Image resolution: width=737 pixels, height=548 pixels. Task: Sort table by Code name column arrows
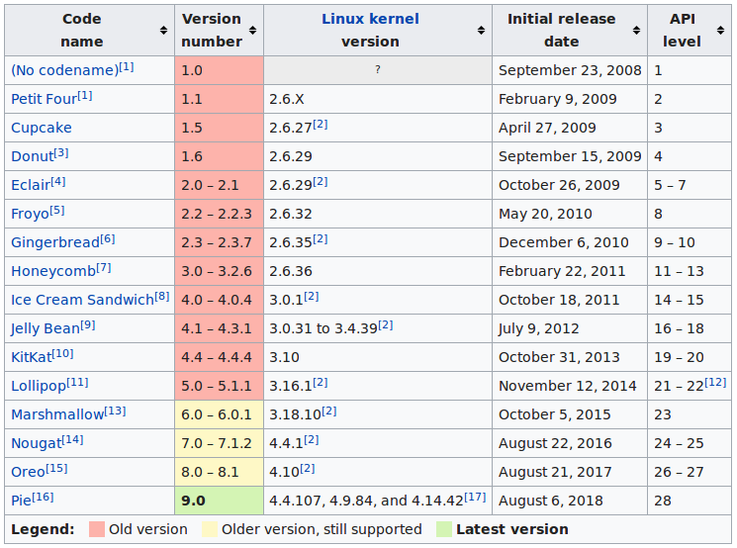click(163, 31)
